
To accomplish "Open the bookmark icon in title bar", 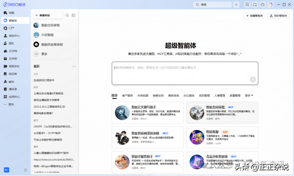I will tap(247, 5).
